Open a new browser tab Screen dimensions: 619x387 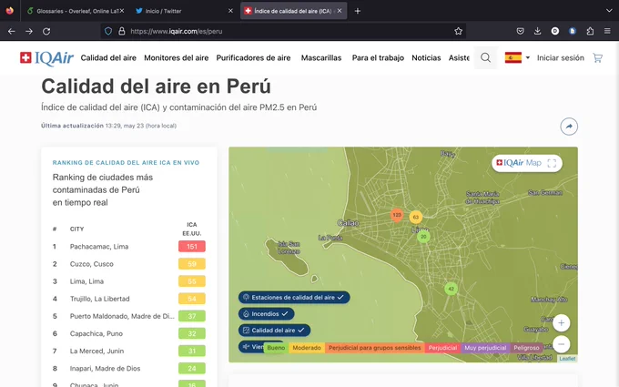(357, 11)
